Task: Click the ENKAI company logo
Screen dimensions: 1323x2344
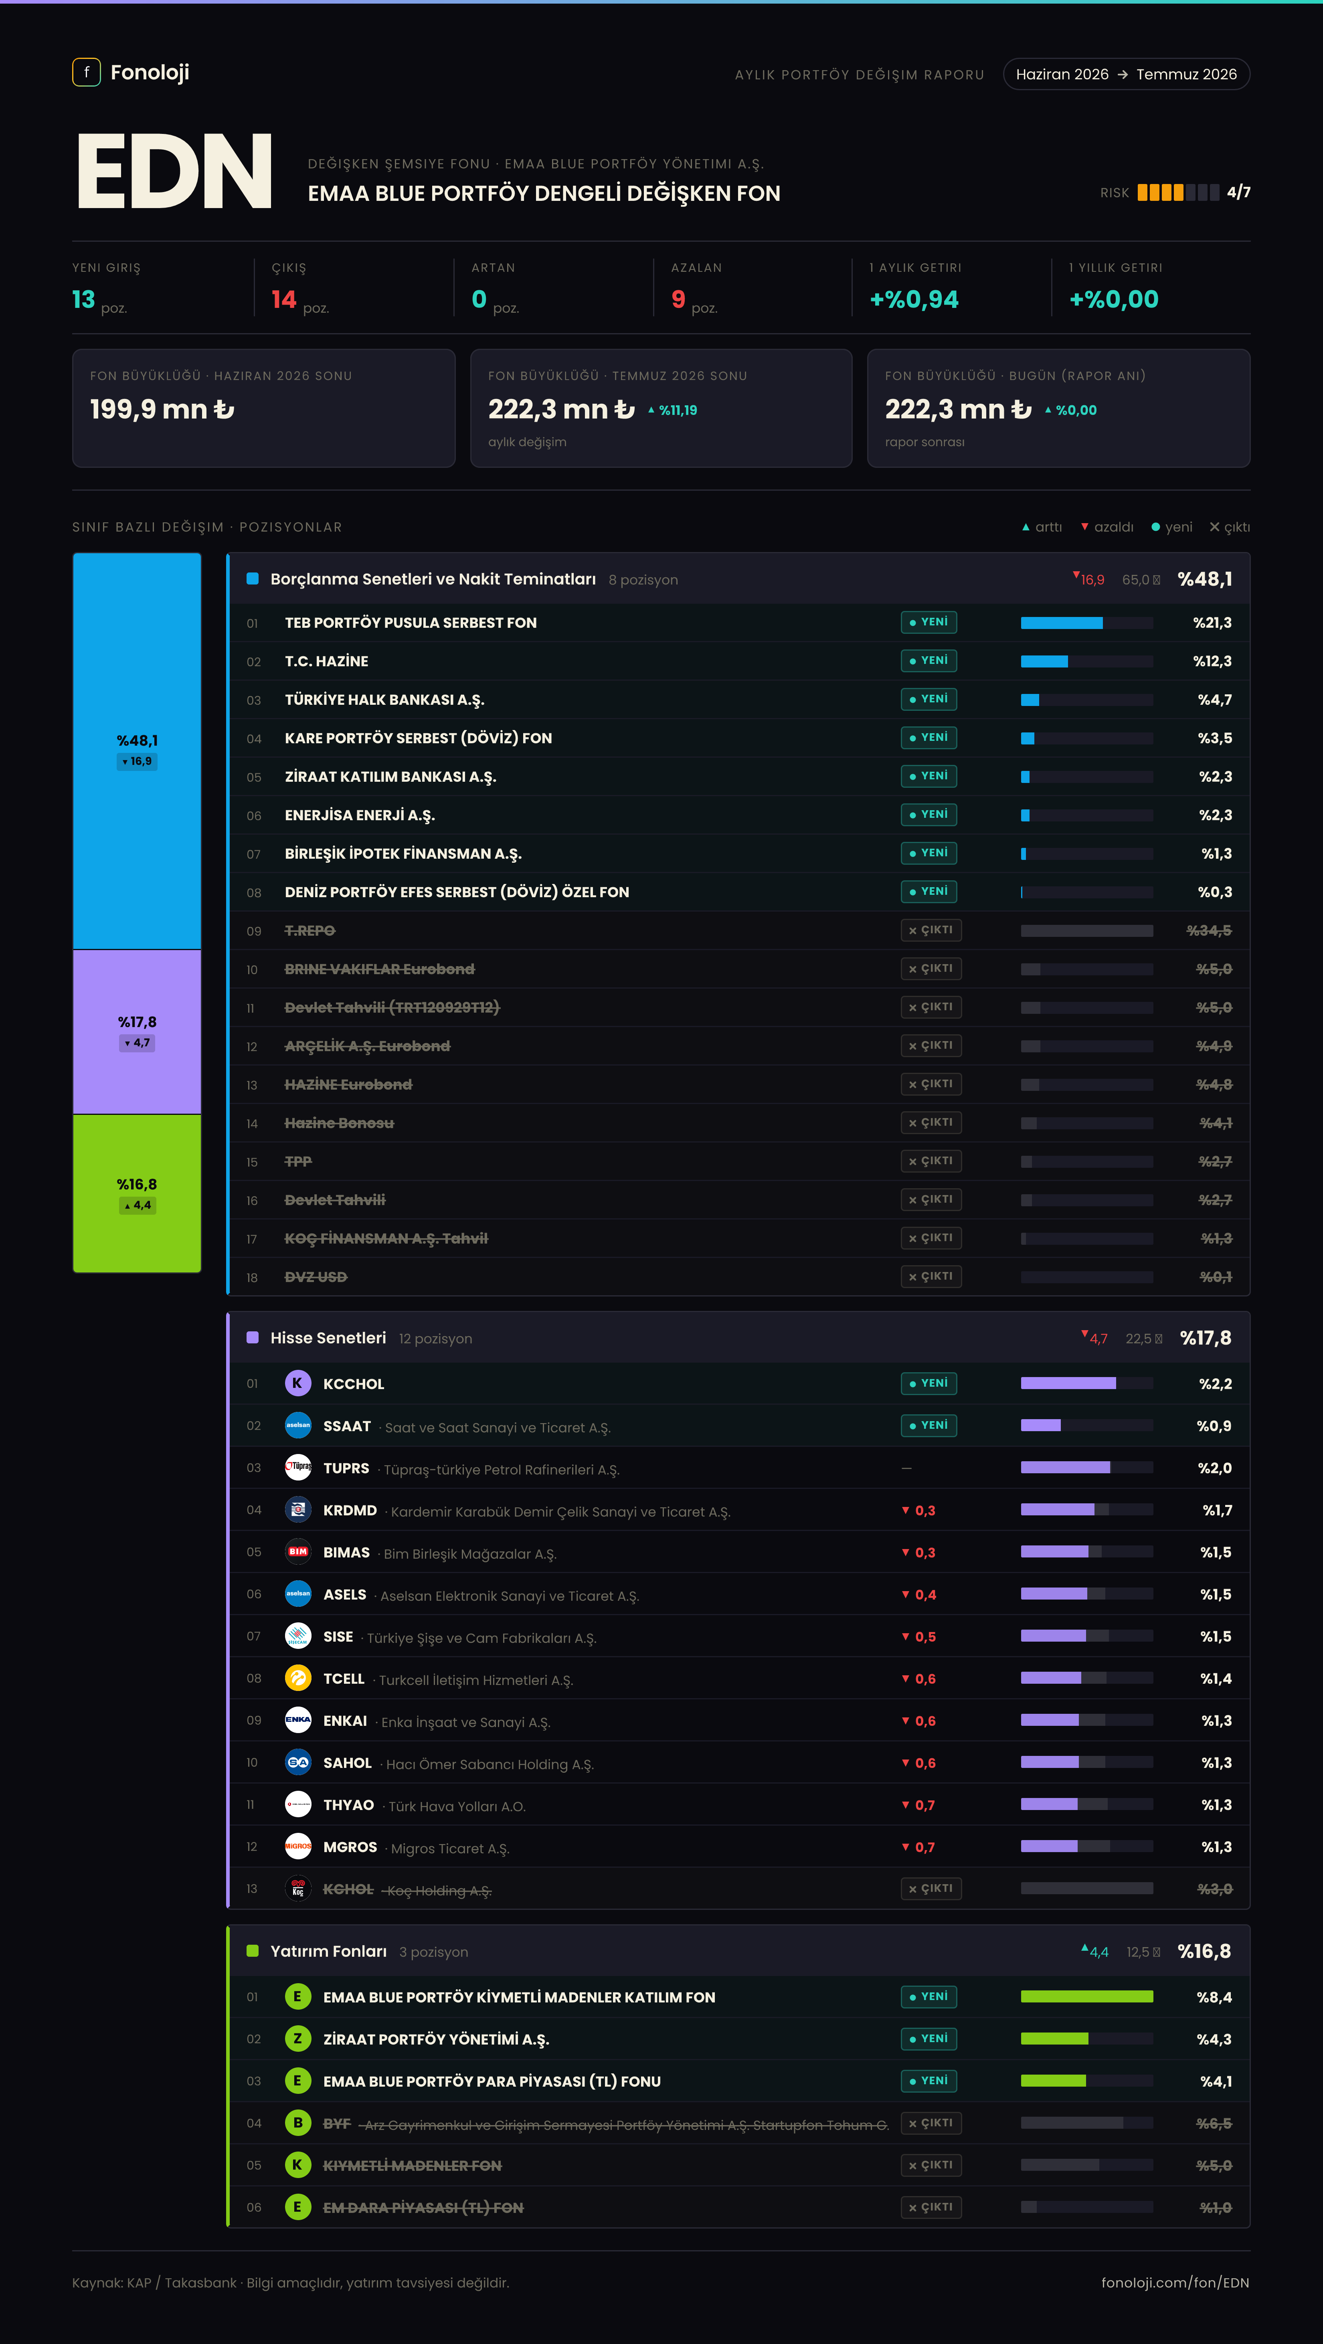Action: click(x=297, y=1720)
